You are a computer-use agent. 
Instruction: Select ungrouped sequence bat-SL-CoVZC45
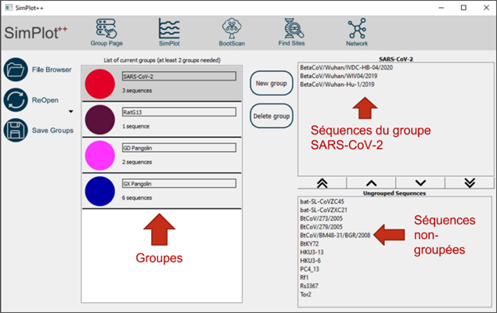point(322,202)
